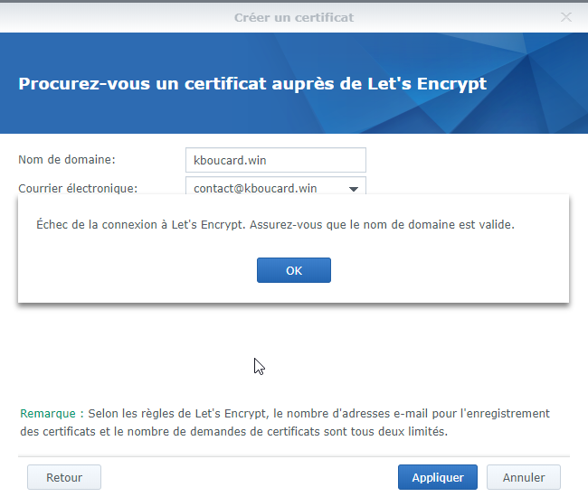Click the note's second line about 'demandes de certificats'
Screen dimensions: 588x497
(233, 431)
